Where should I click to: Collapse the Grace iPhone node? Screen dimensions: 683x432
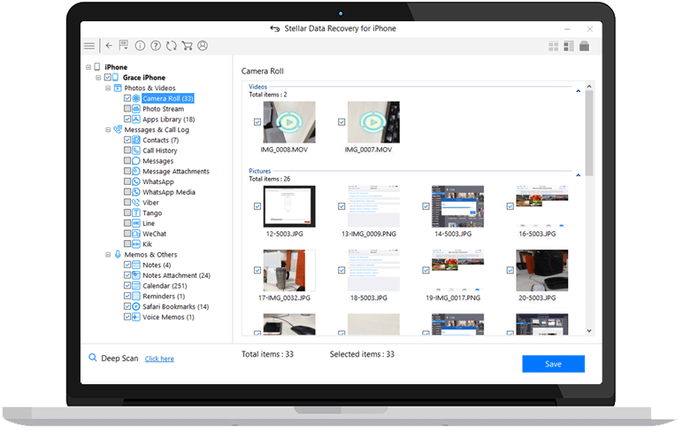point(98,78)
